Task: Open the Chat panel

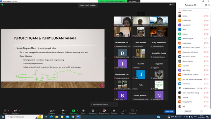Action: point(63,111)
